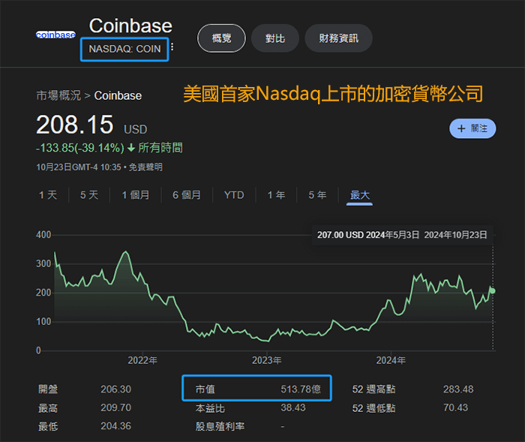
Task: Click the NASDAQ: COIN ticker label
Action: [x=124, y=48]
